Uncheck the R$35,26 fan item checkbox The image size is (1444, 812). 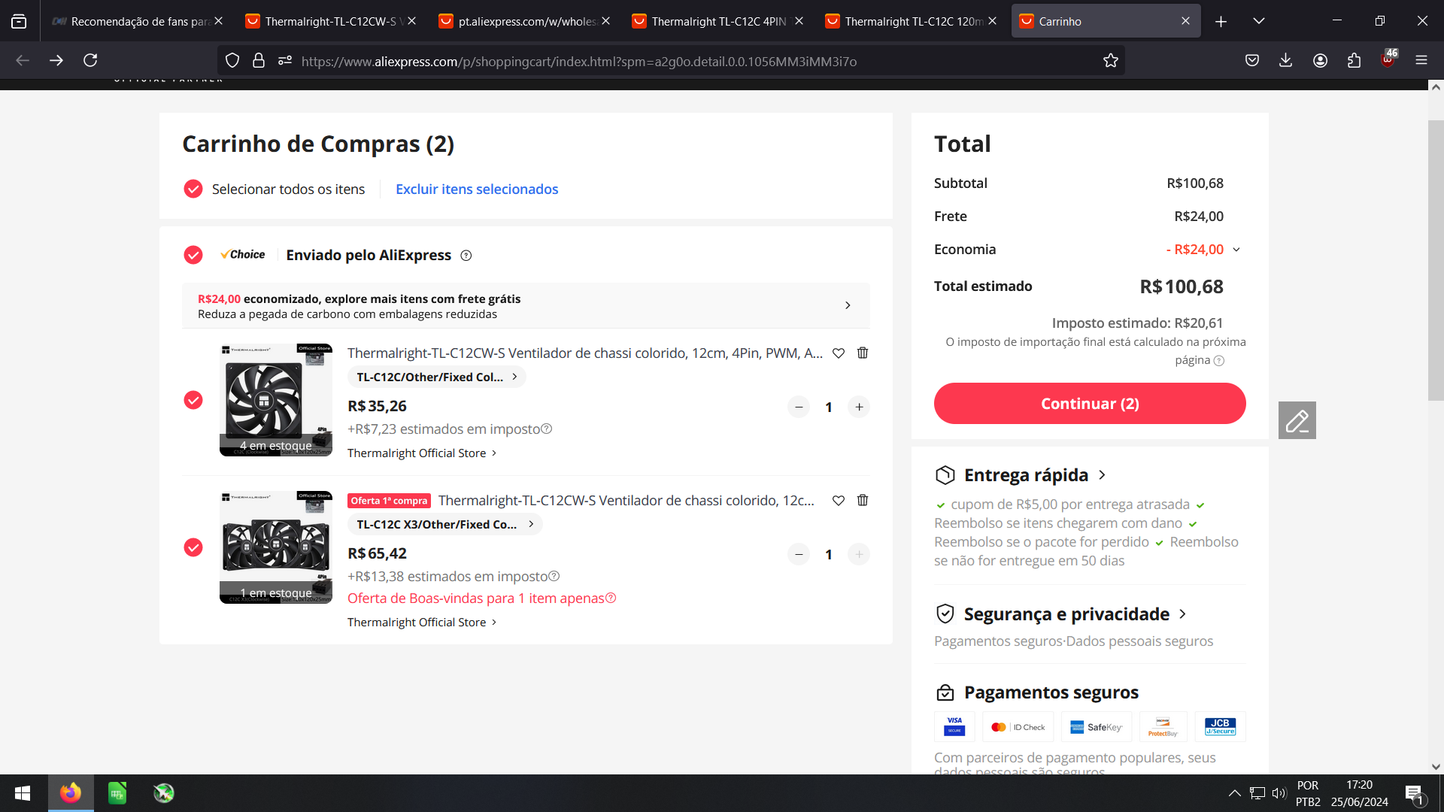tap(193, 400)
